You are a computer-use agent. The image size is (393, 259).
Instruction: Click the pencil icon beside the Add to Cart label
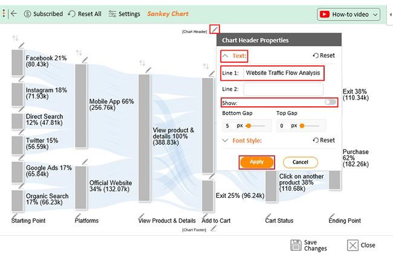(206, 216)
